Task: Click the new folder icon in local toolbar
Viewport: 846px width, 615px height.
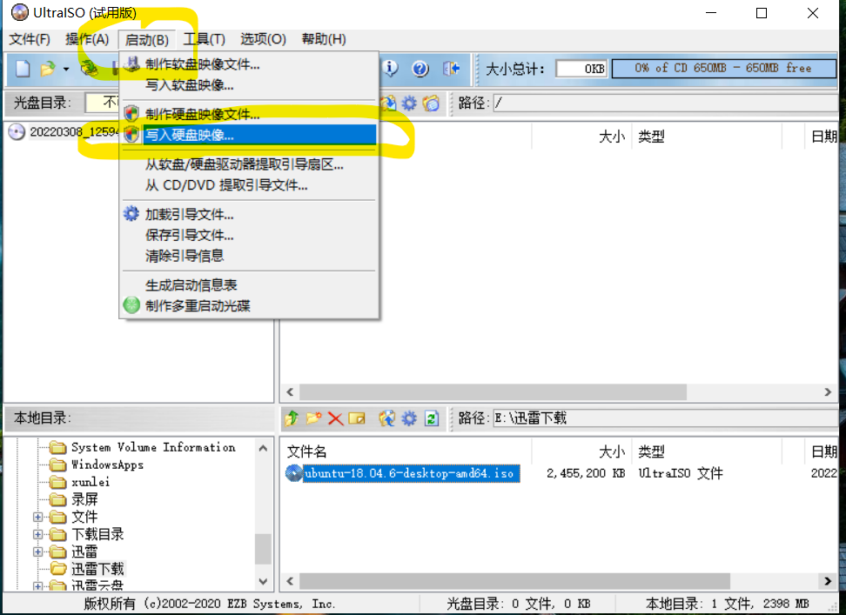Action: [313, 418]
